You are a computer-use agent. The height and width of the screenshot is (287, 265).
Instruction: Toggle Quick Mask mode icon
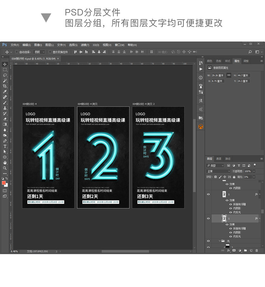(5, 191)
